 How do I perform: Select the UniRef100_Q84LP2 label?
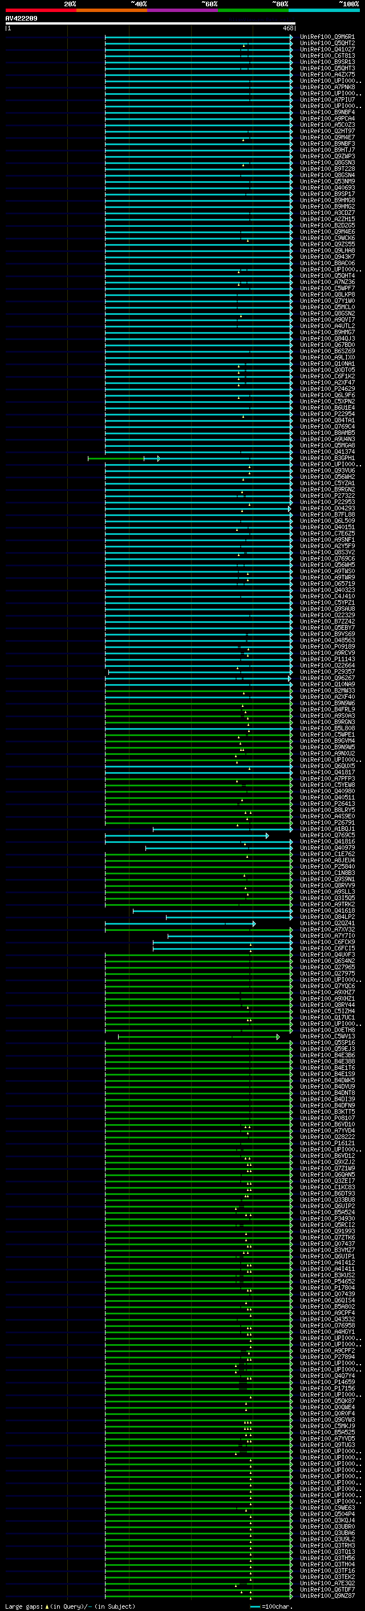point(327,917)
